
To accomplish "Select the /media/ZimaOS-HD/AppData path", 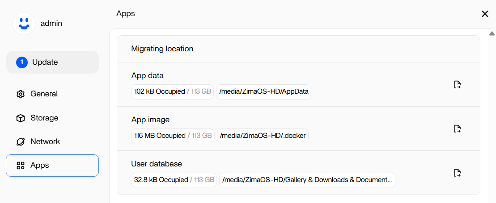I will click(x=264, y=91).
